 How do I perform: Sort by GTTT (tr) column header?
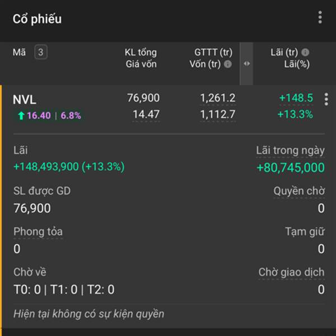[213, 53]
